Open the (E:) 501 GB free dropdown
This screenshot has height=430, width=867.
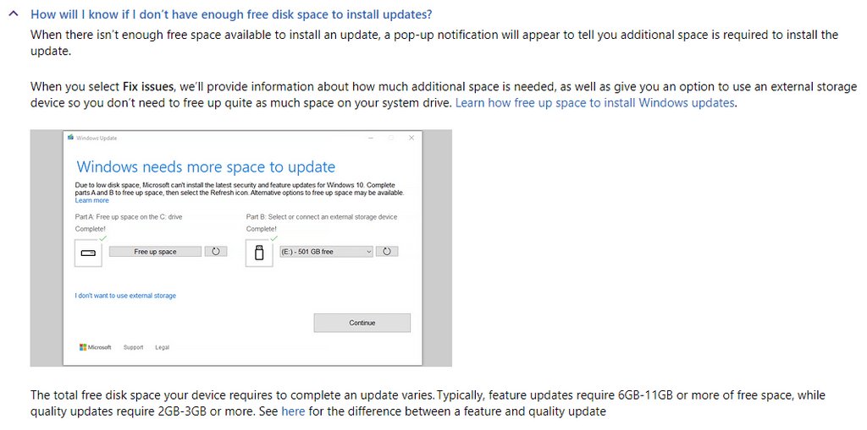(326, 252)
